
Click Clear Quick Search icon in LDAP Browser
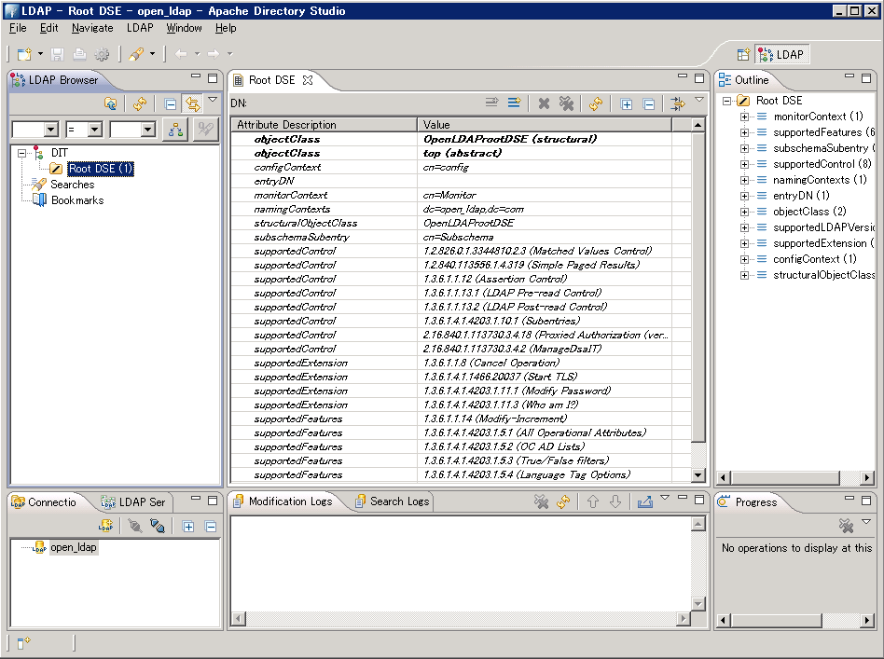point(205,130)
